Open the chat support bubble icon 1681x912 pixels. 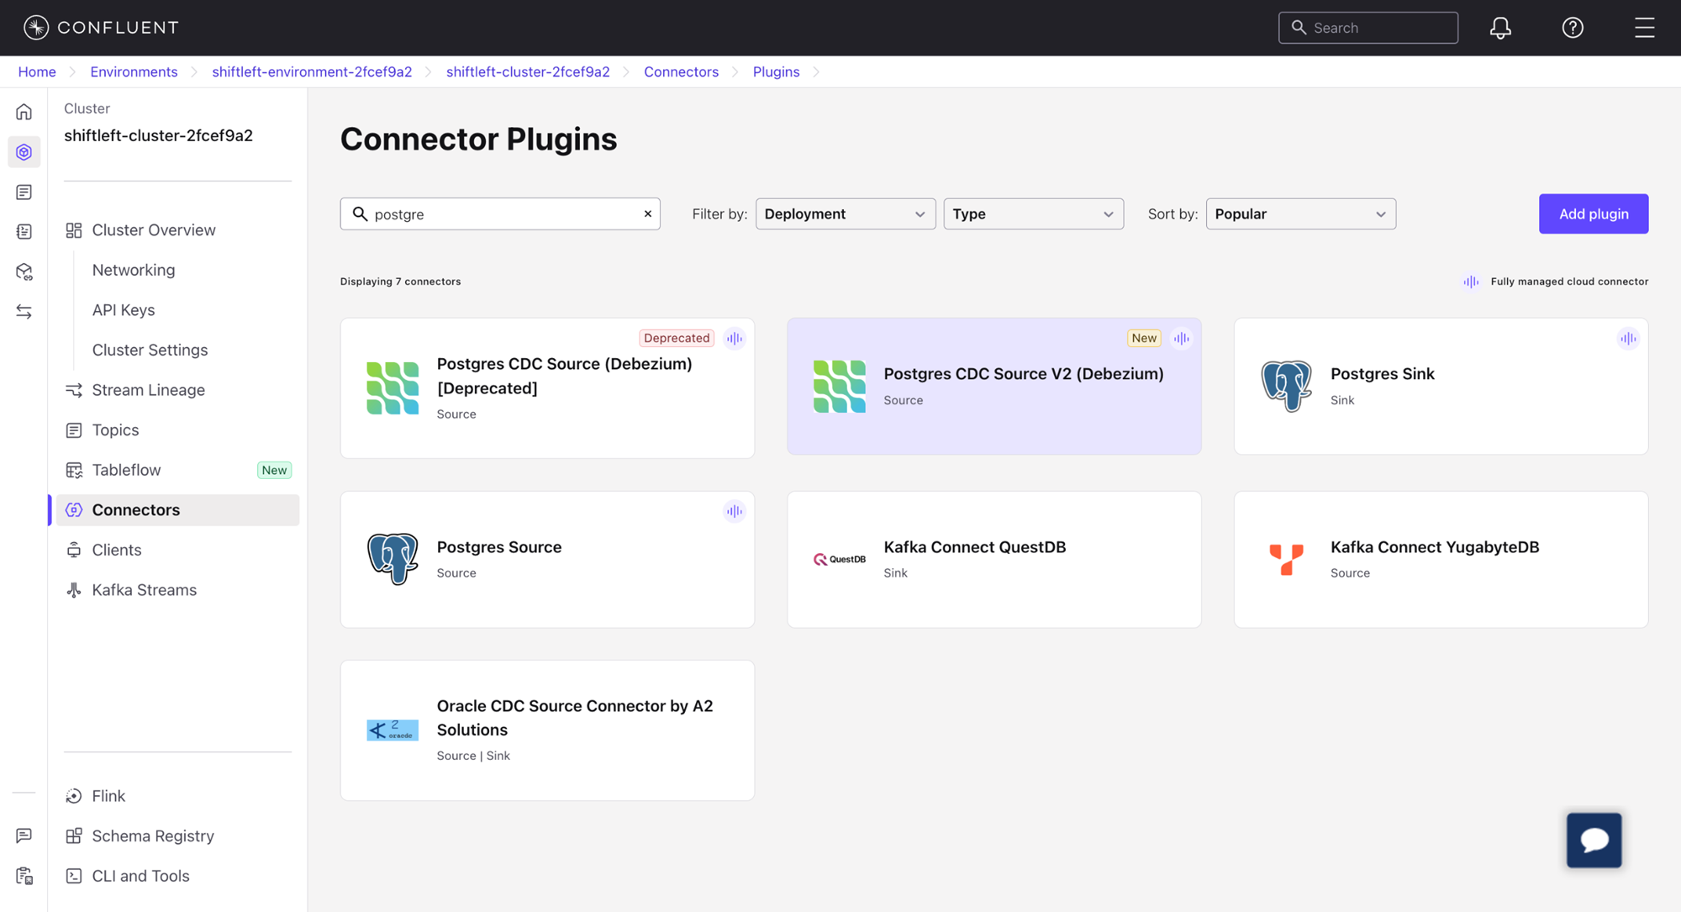(1594, 840)
